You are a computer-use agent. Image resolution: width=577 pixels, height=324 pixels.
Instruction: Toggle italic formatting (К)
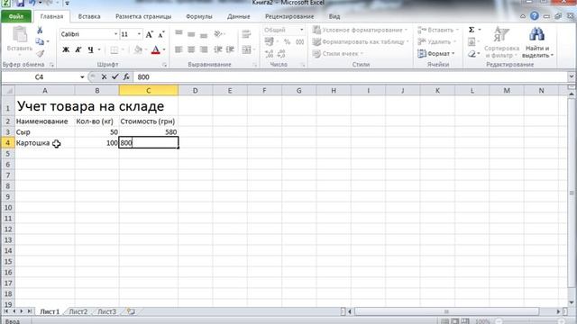tap(78, 49)
